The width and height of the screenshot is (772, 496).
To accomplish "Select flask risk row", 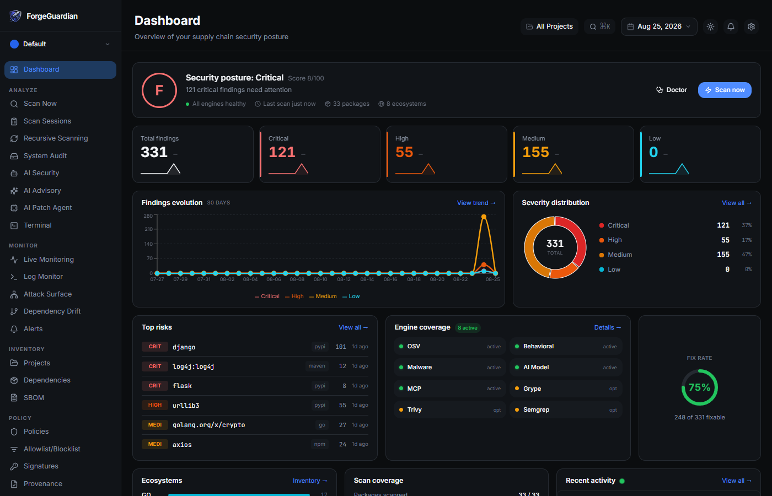I will tap(255, 386).
